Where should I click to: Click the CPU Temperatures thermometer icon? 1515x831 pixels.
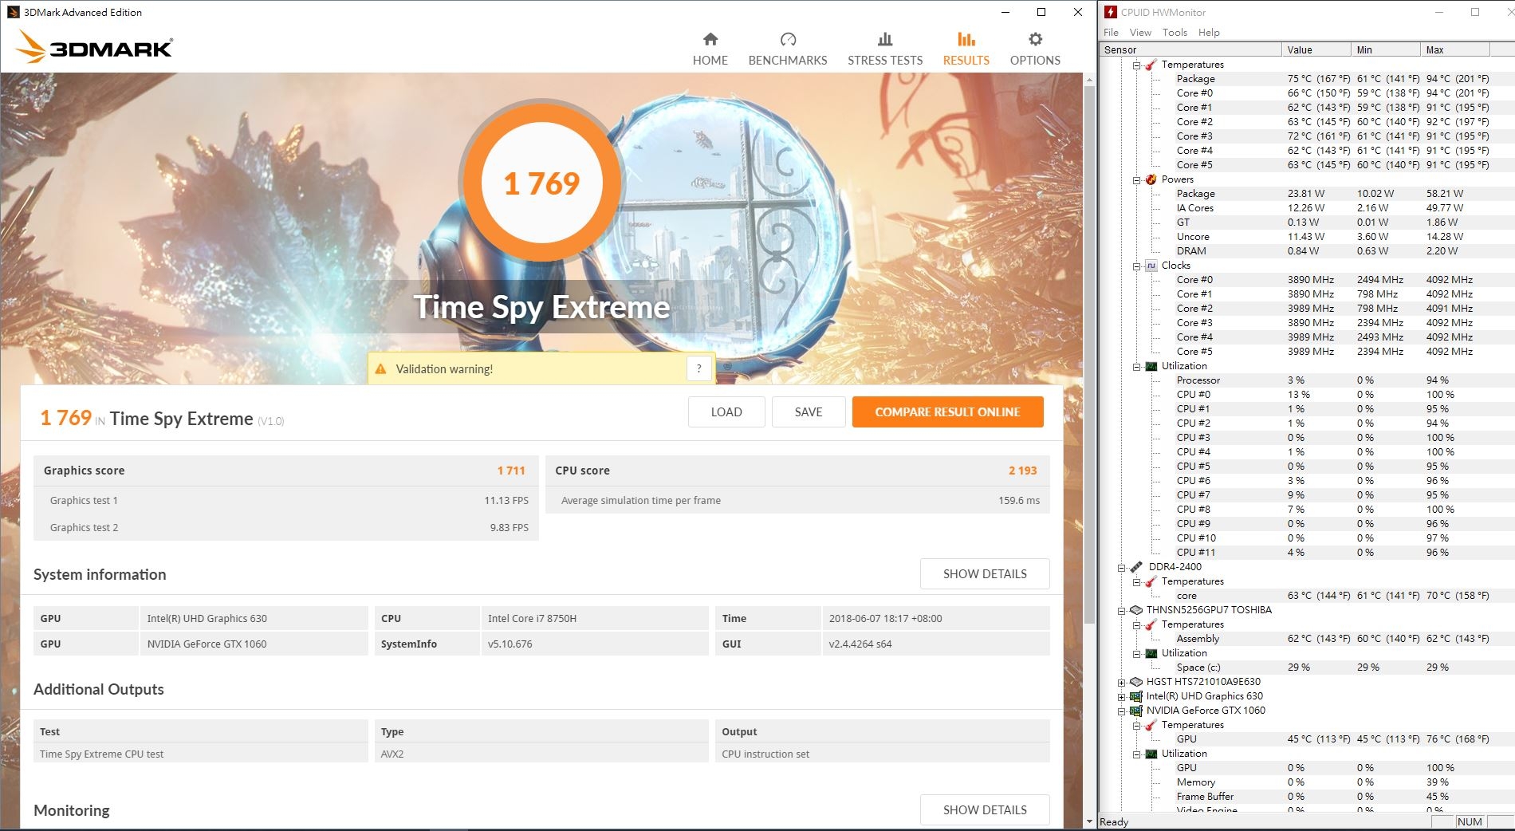pyautogui.click(x=1151, y=65)
